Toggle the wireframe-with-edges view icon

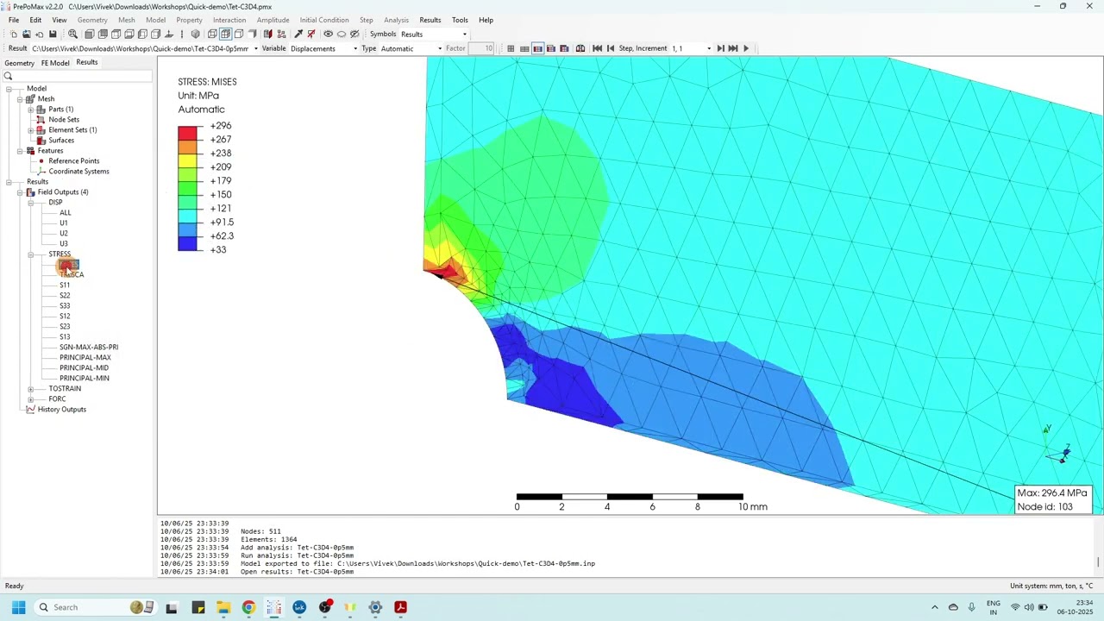click(x=225, y=34)
